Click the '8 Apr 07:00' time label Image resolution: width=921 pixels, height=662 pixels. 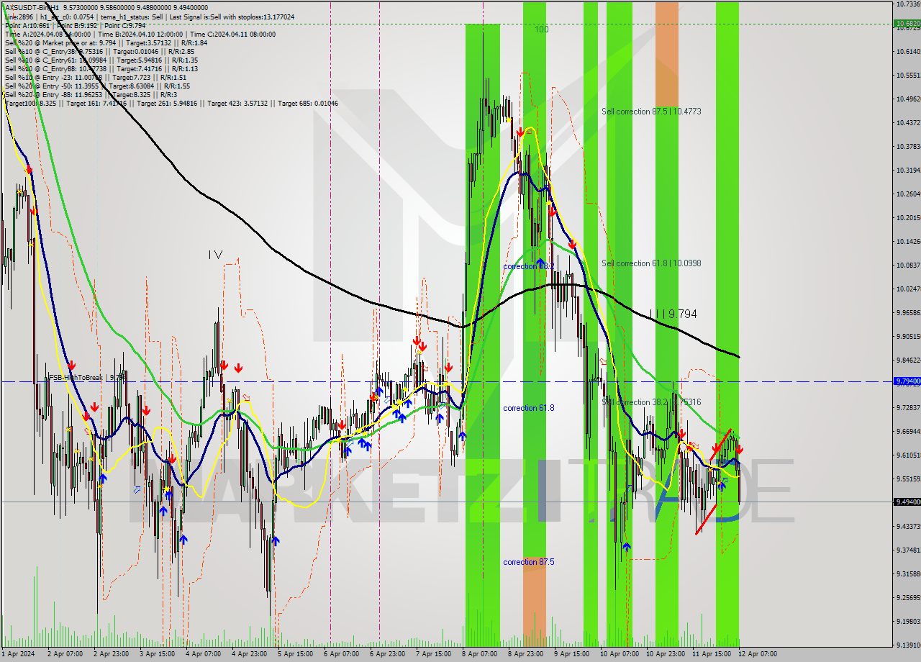pos(481,654)
